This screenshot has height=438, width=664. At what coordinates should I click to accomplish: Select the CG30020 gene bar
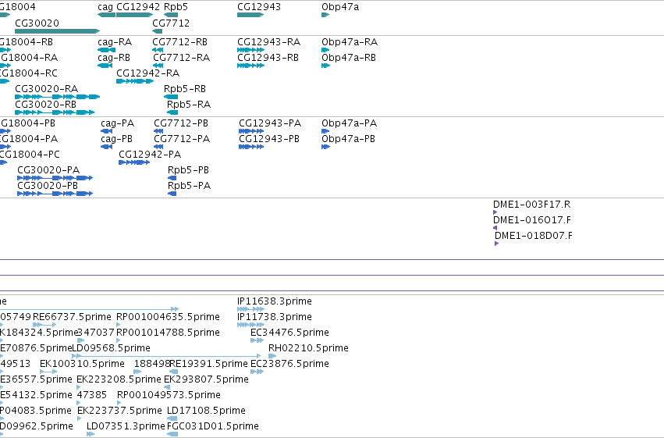coord(57,31)
